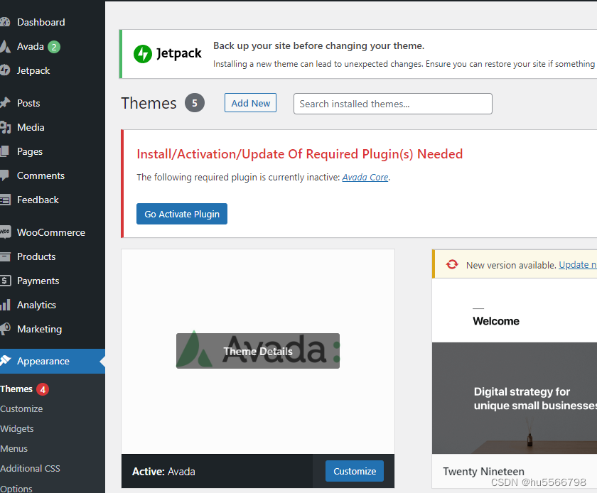597x493 pixels.
Task: Click 'New version available.' text
Action: click(511, 265)
